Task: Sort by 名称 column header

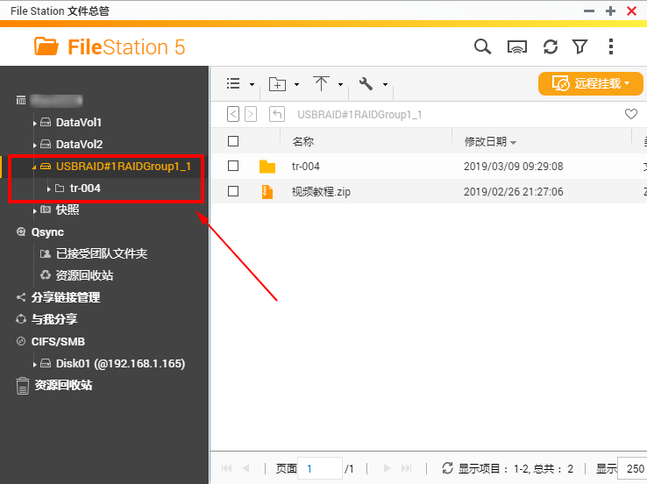Action: point(302,141)
